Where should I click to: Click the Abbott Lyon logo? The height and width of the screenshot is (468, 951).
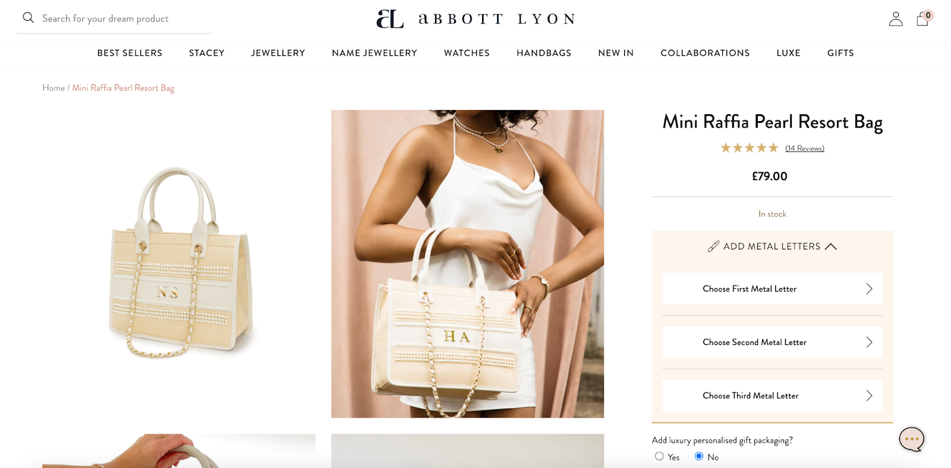[475, 19]
